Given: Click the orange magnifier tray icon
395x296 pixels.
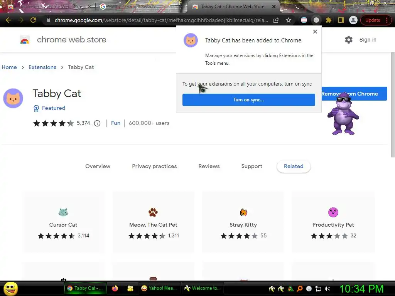Looking at the screenshot, I should click(x=300, y=289).
